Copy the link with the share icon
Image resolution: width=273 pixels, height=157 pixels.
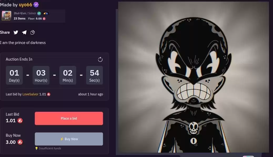click(33, 32)
